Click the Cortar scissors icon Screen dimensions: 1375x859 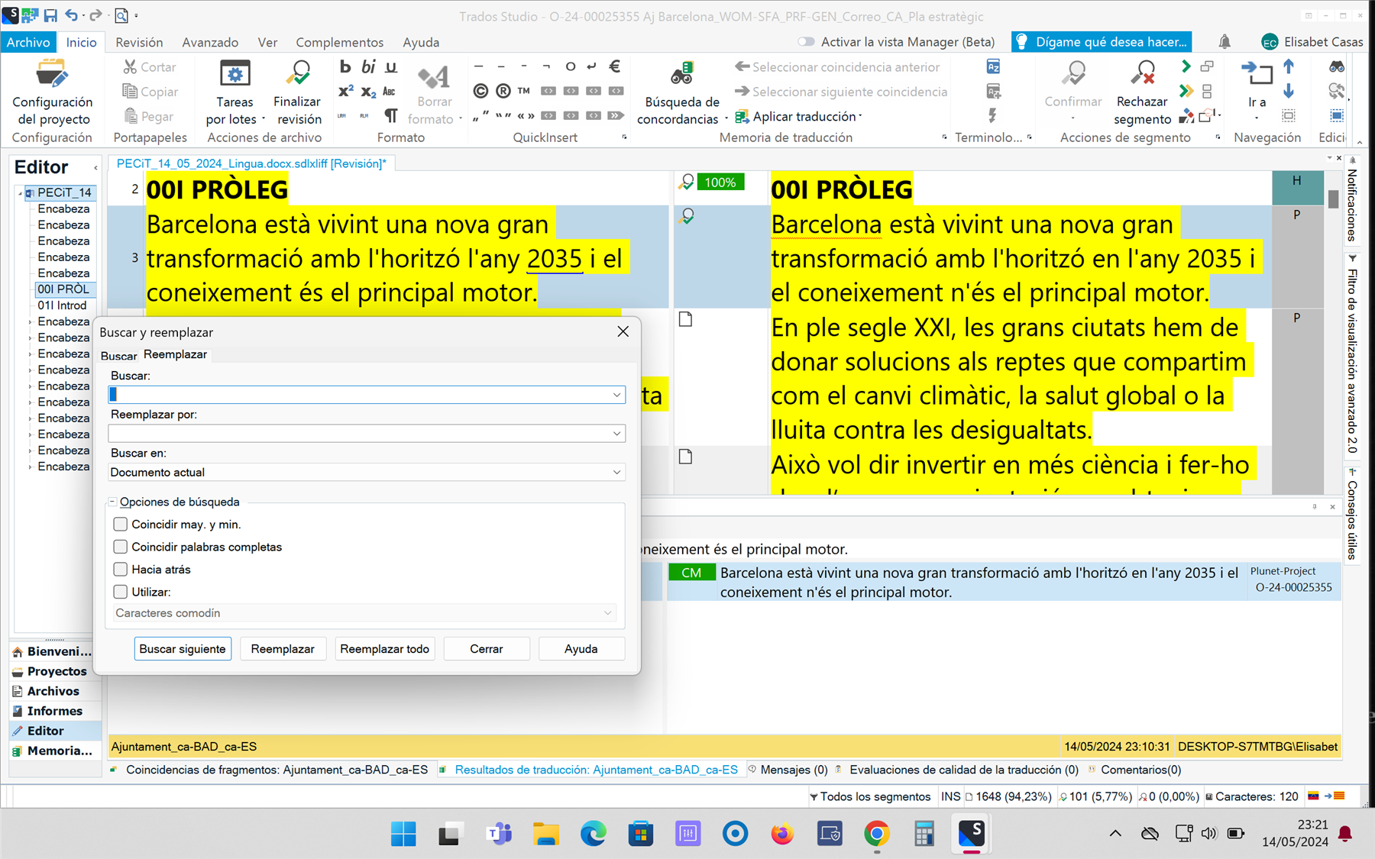point(130,67)
